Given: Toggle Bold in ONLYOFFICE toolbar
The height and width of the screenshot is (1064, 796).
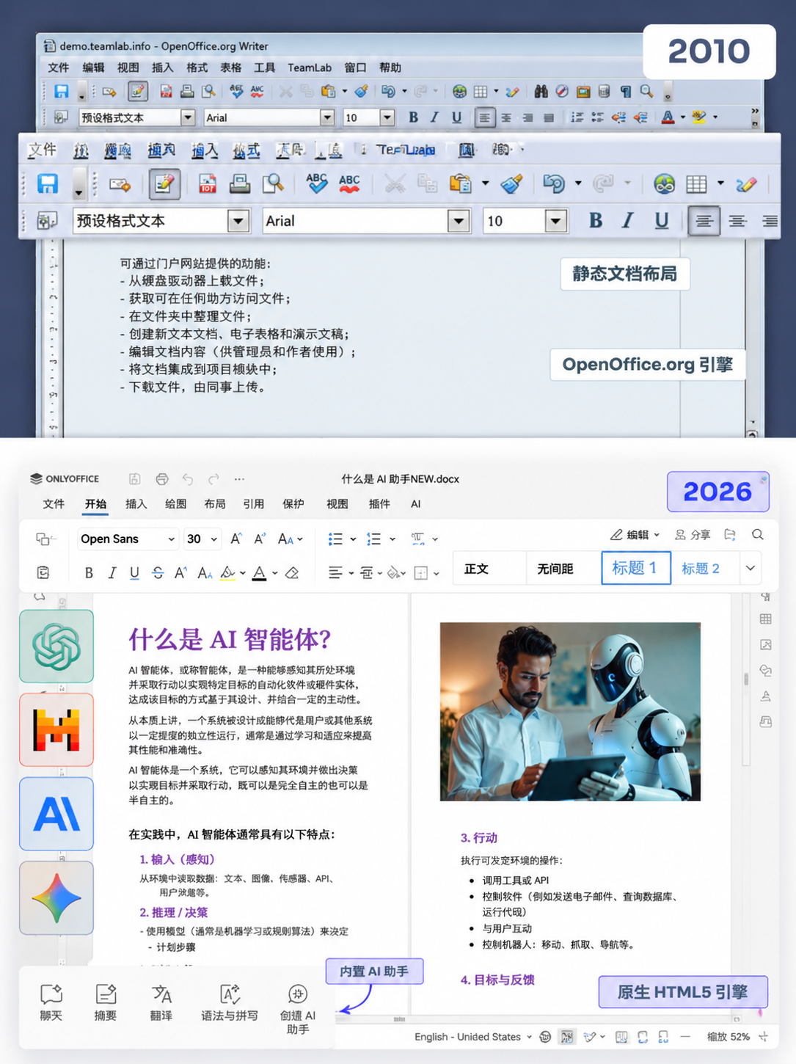Looking at the screenshot, I should pos(89,573).
